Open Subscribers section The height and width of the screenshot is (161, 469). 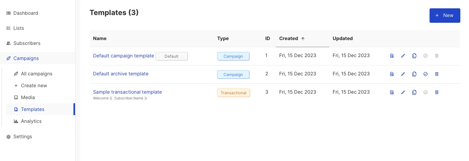point(38,43)
